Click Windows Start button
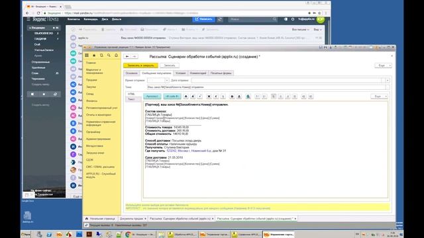Screen dimensions: 424x238 click(x=26, y=235)
